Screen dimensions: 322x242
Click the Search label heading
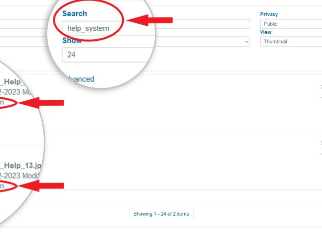(75, 14)
